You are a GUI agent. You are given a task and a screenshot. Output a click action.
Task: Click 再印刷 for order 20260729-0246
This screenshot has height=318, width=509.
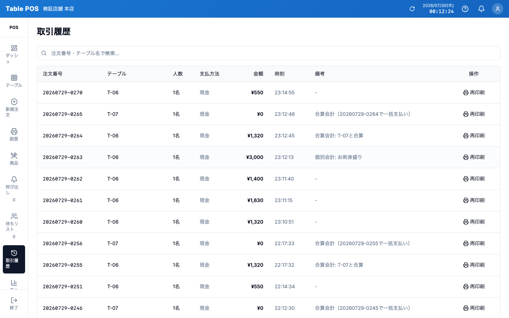(474, 308)
